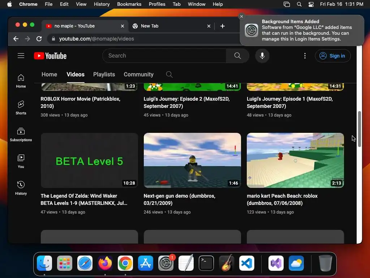The image size is (370, 278).
Task: Activate voice search microphone
Action: tap(262, 55)
